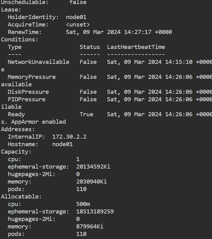Click the RenewTime timestamp text

(119, 32)
